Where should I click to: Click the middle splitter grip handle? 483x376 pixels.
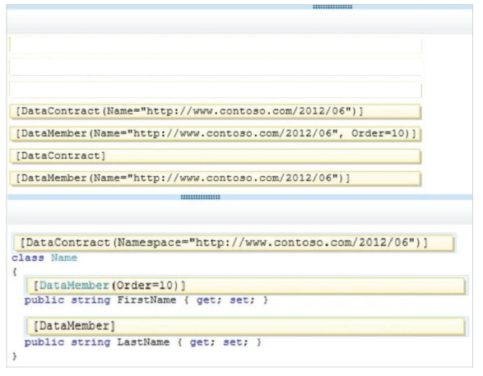200,197
